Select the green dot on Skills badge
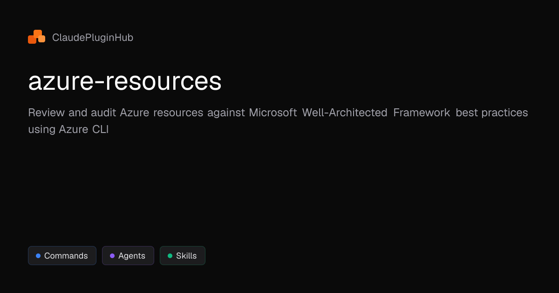Image resolution: width=559 pixels, height=293 pixels. [x=170, y=255]
